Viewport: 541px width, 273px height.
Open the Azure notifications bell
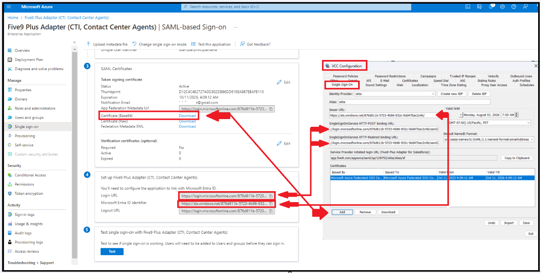(x=491, y=6)
